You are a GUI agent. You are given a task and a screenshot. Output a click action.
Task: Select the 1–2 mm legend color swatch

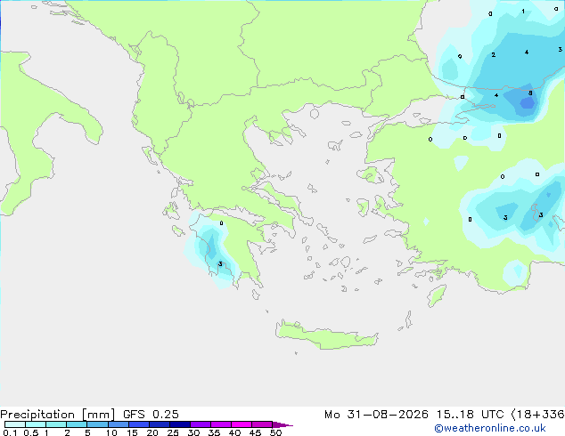click(56, 424)
